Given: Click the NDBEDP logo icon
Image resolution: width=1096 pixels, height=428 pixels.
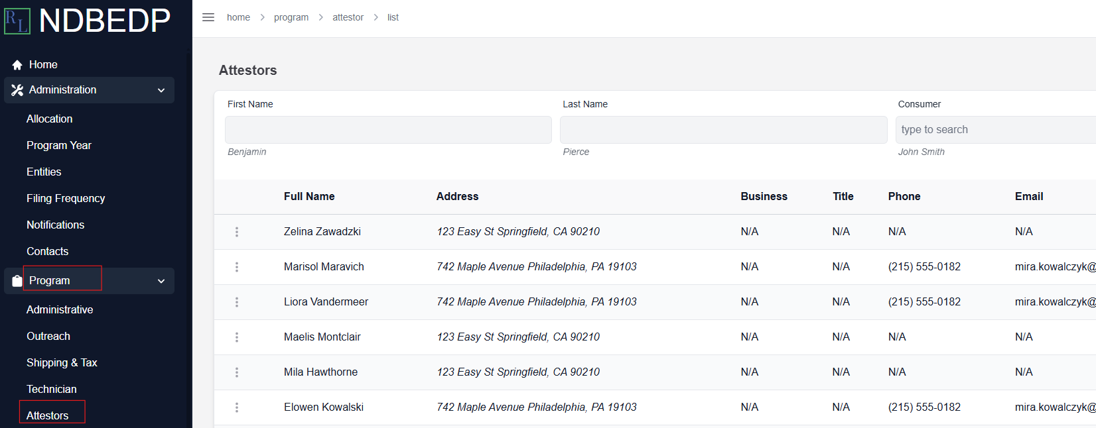Looking at the screenshot, I should (x=17, y=21).
